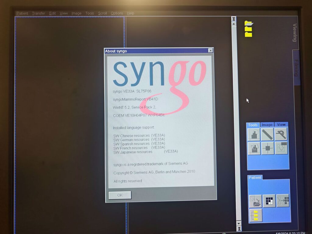Open the Transfer menu
Viewport: 312px width, 234px height.
tap(38, 13)
